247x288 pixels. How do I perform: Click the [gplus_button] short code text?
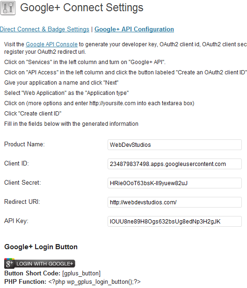[81, 274]
